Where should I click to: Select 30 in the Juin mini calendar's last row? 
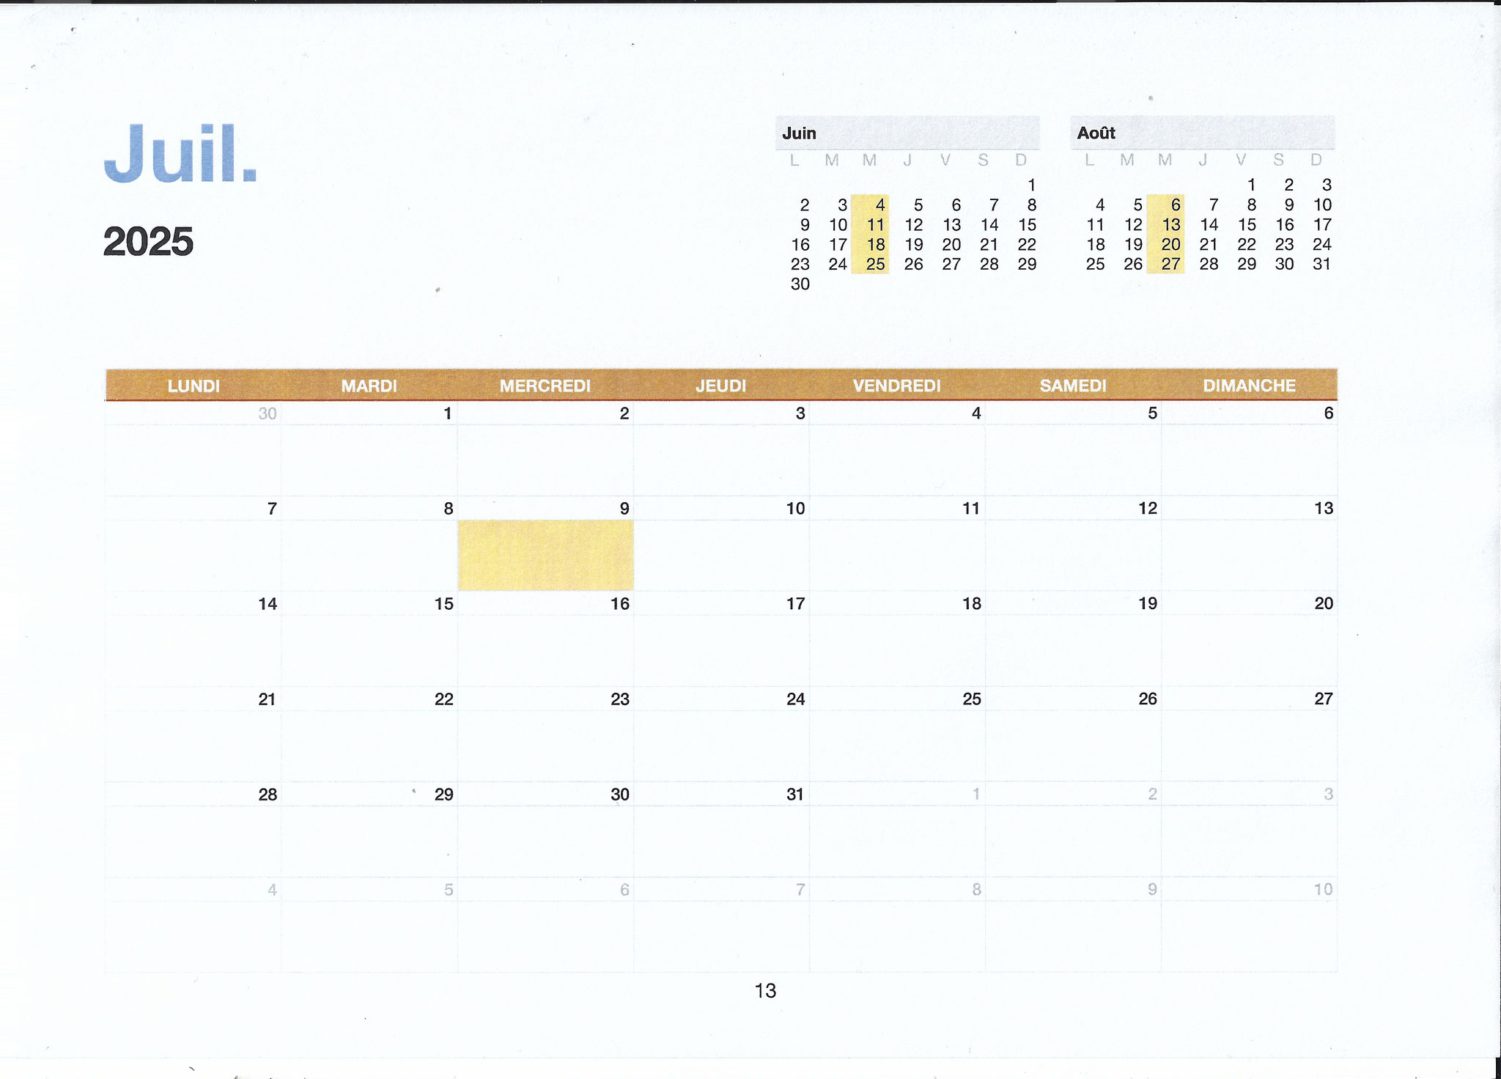[x=800, y=284]
